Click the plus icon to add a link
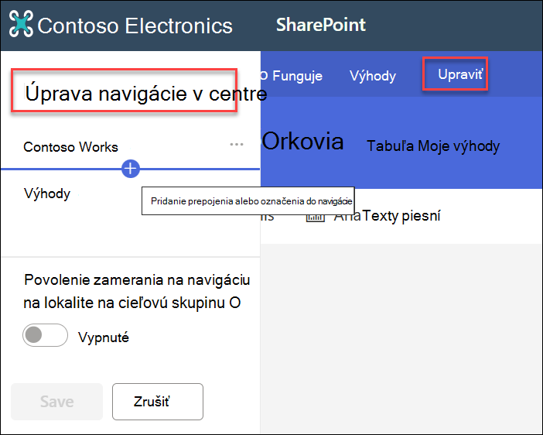The height and width of the screenshot is (435, 543). pyautogui.click(x=131, y=169)
